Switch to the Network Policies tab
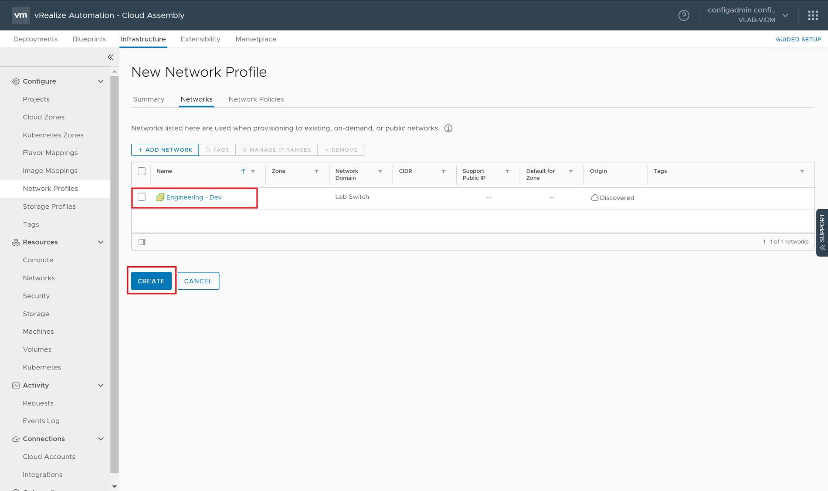This screenshot has width=828, height=491. pyautogui.click(x=256, y=99)
